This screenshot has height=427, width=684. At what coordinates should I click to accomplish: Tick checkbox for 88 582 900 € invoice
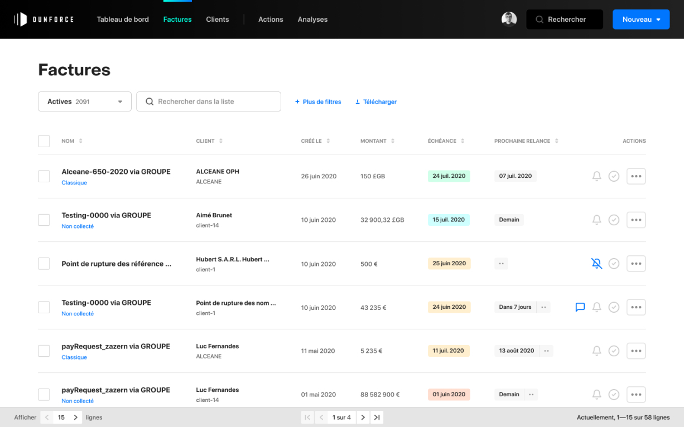tap(44, 394)
